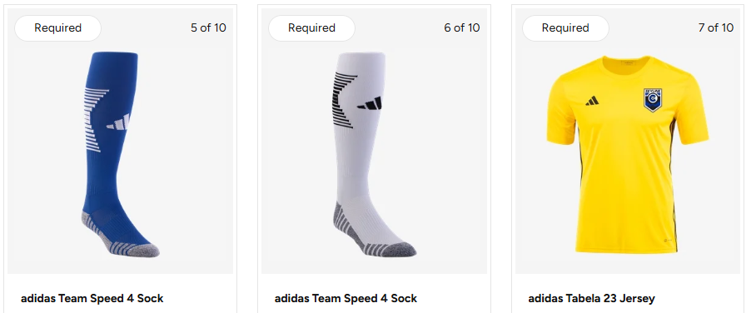Click the 5 of 10 item counter
Viewport: 746px width, 313px height.
click(208, 27)
